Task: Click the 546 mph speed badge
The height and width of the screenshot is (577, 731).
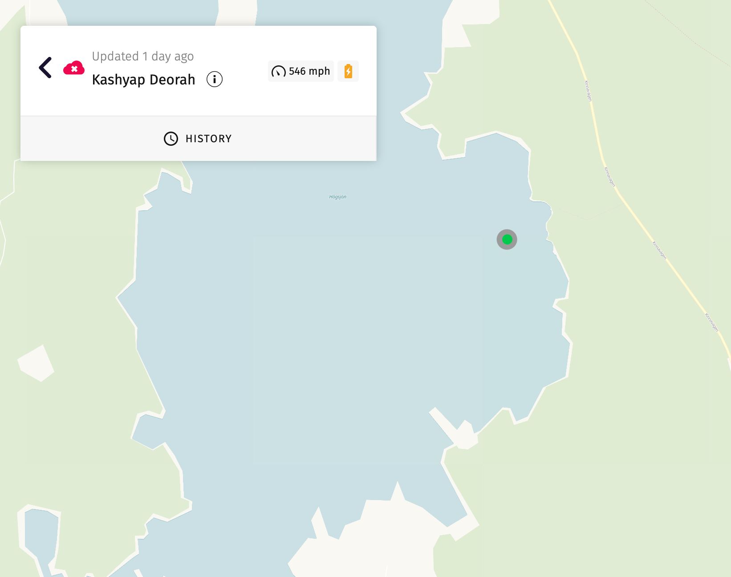Action: pyautogui.click(x=301, y=71)
